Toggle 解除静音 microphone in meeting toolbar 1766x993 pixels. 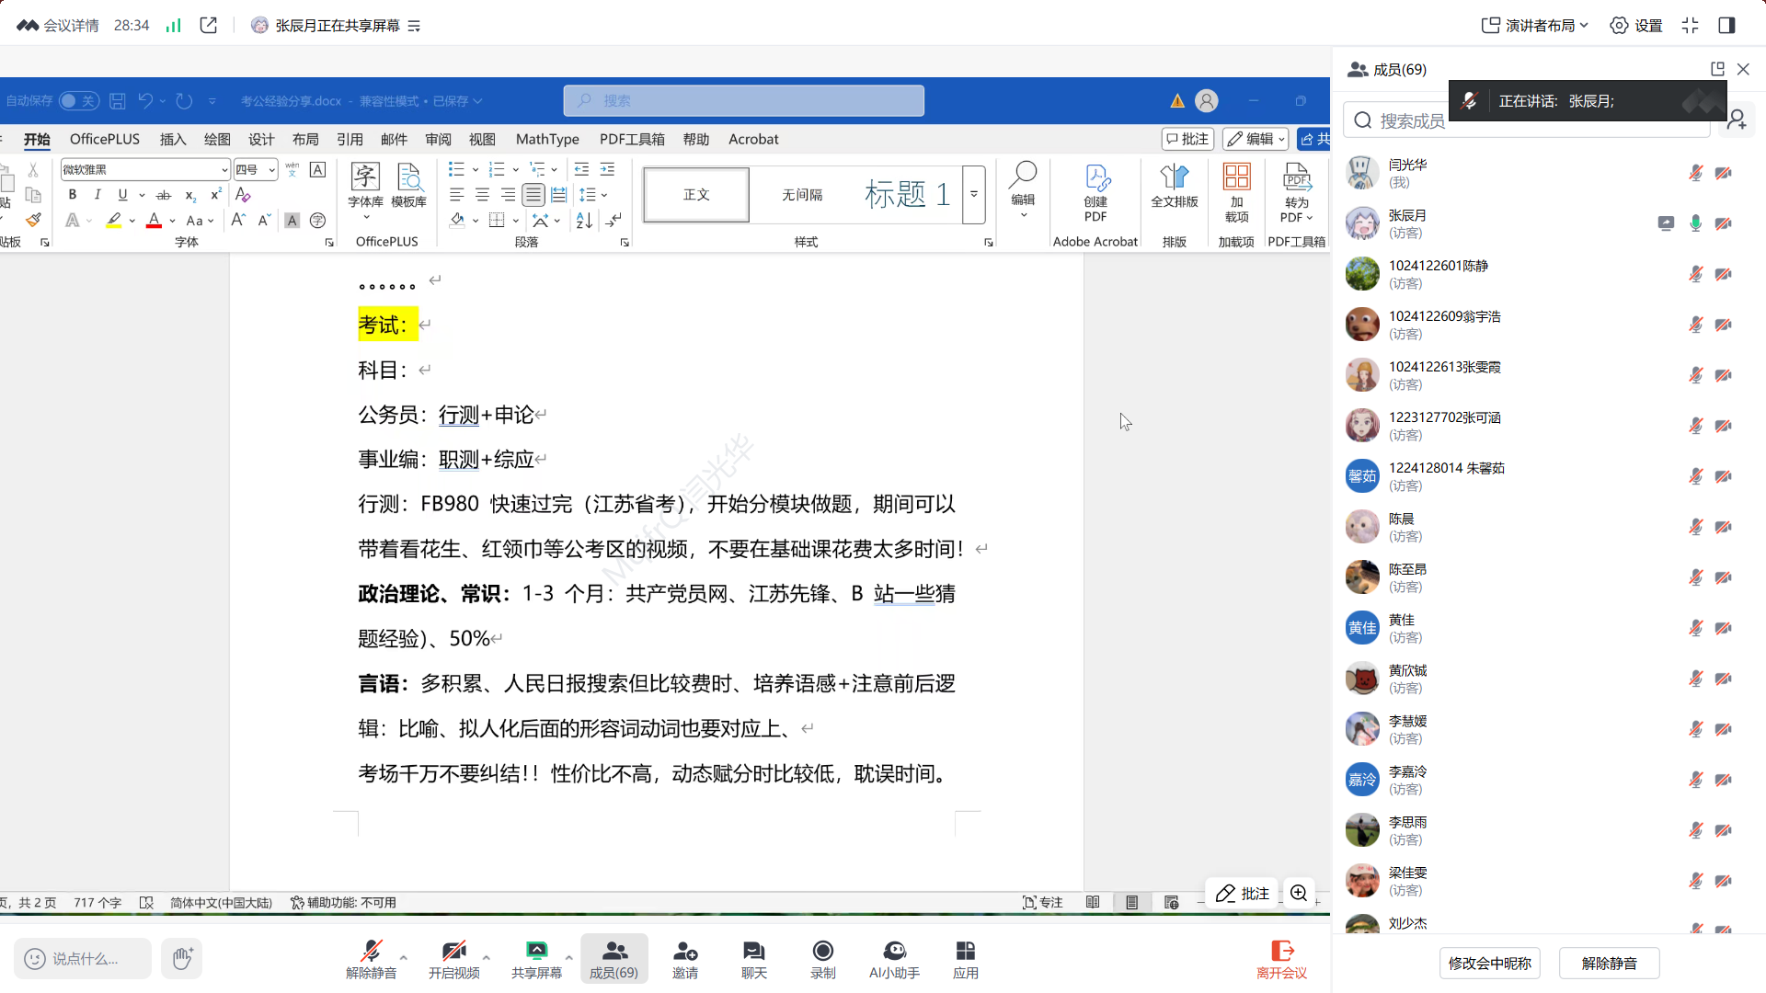coord(371,951)
